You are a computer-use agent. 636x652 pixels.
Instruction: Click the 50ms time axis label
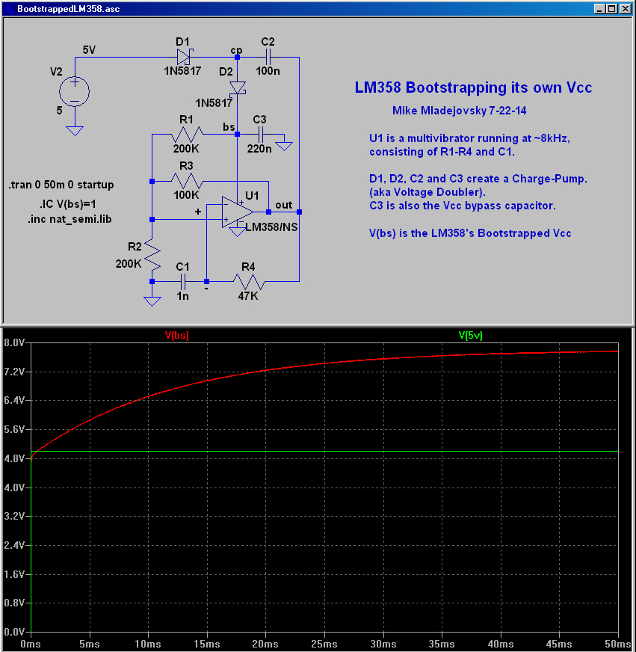pos(618,644)
